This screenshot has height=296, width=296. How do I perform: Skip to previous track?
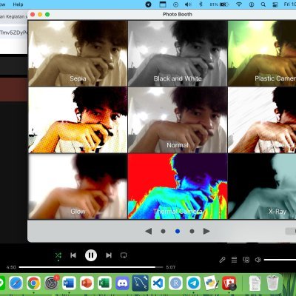click(73, 255)
